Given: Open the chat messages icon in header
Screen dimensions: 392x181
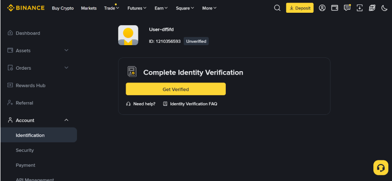Looking at the screenshot, I should (347, 8).
